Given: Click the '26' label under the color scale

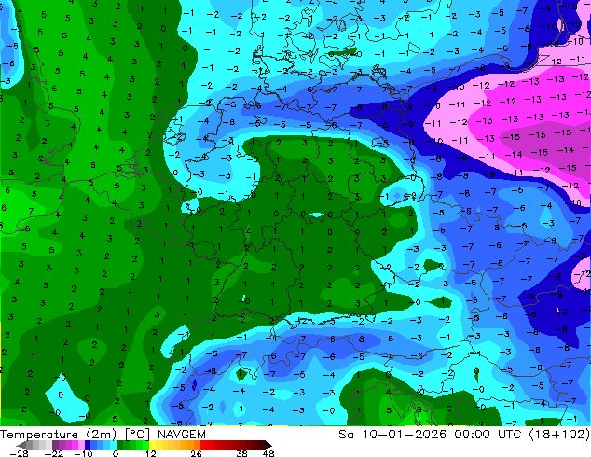Looking at the screenshot, I should (196, 453).
